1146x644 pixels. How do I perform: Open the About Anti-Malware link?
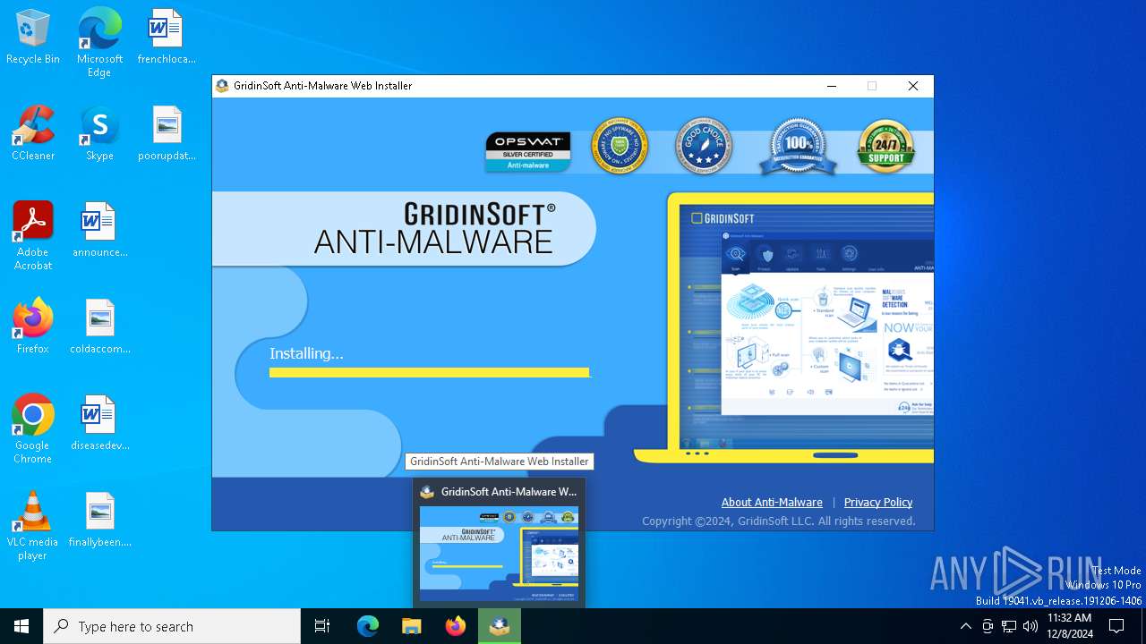pyautogui.click(x=772, y=502)
